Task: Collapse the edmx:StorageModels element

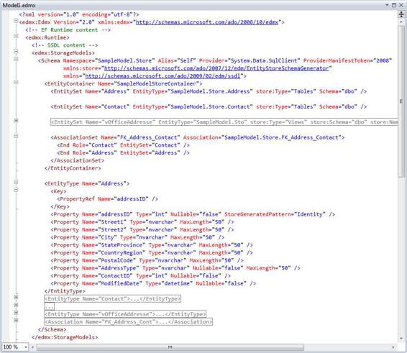Action: tap(16, 51)
